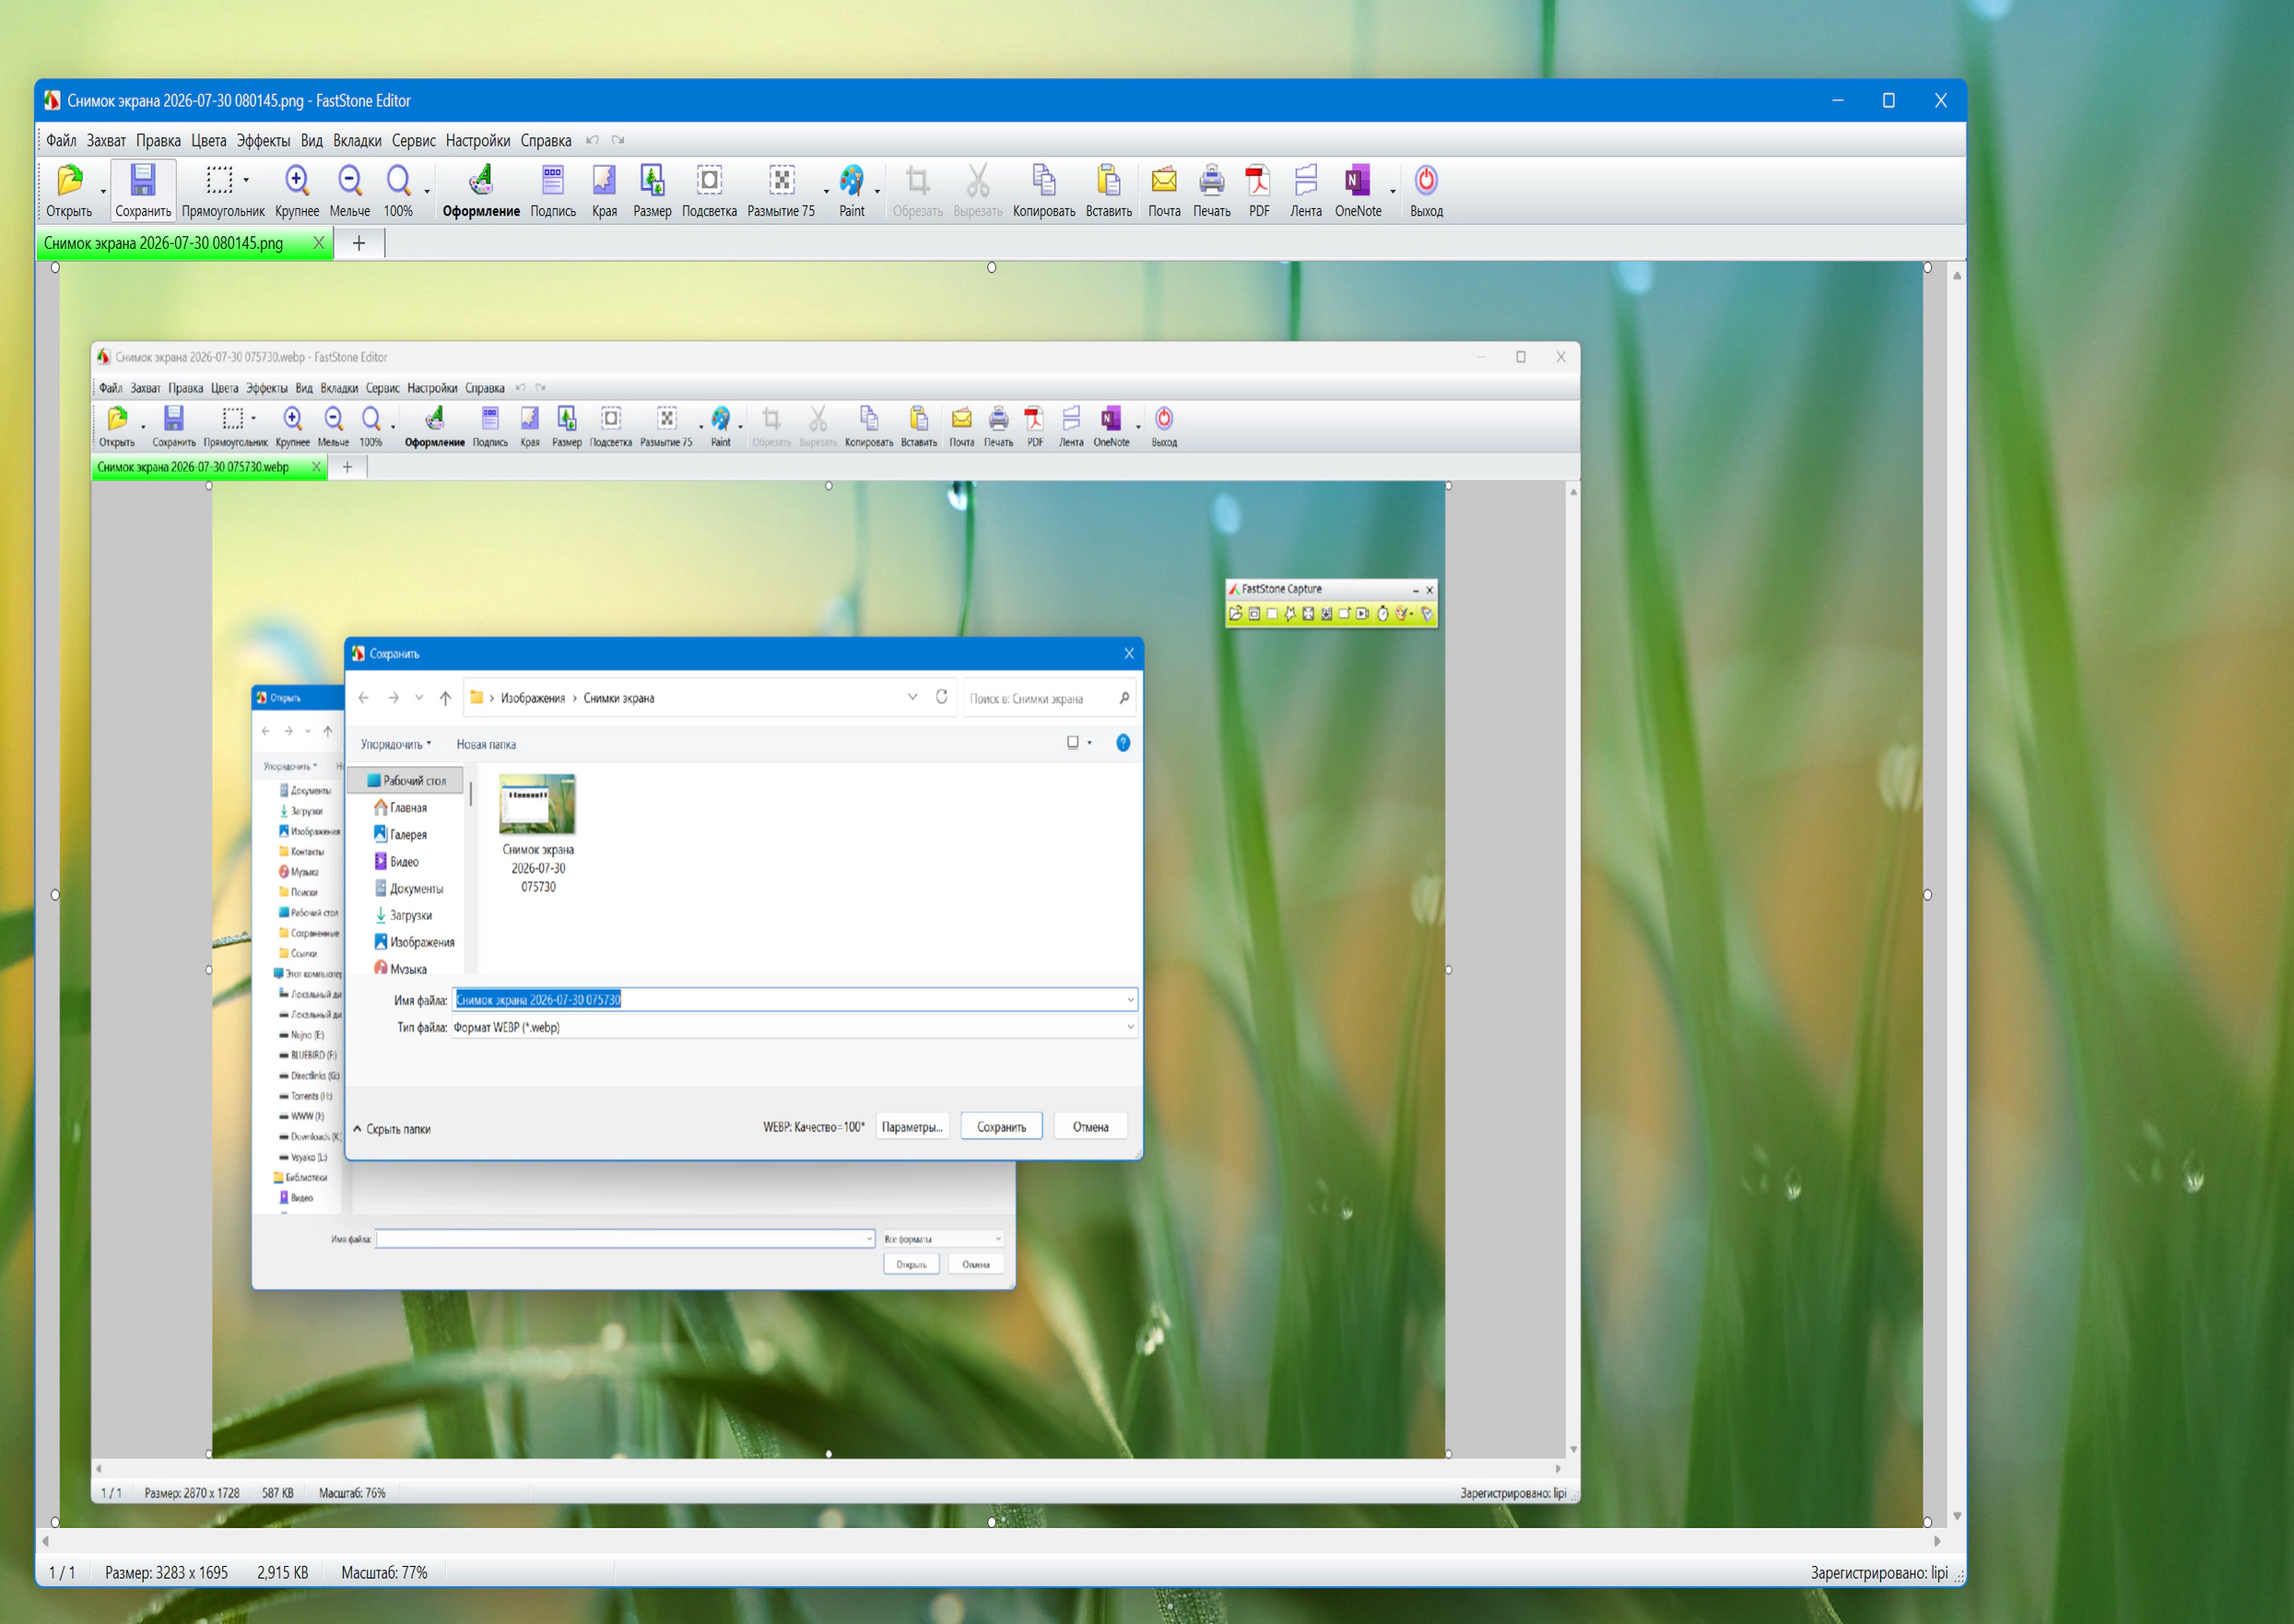Expand the OneNote dropdown arrow
This screenshot has height=1624, width=2294.
tap(1392, 190)
